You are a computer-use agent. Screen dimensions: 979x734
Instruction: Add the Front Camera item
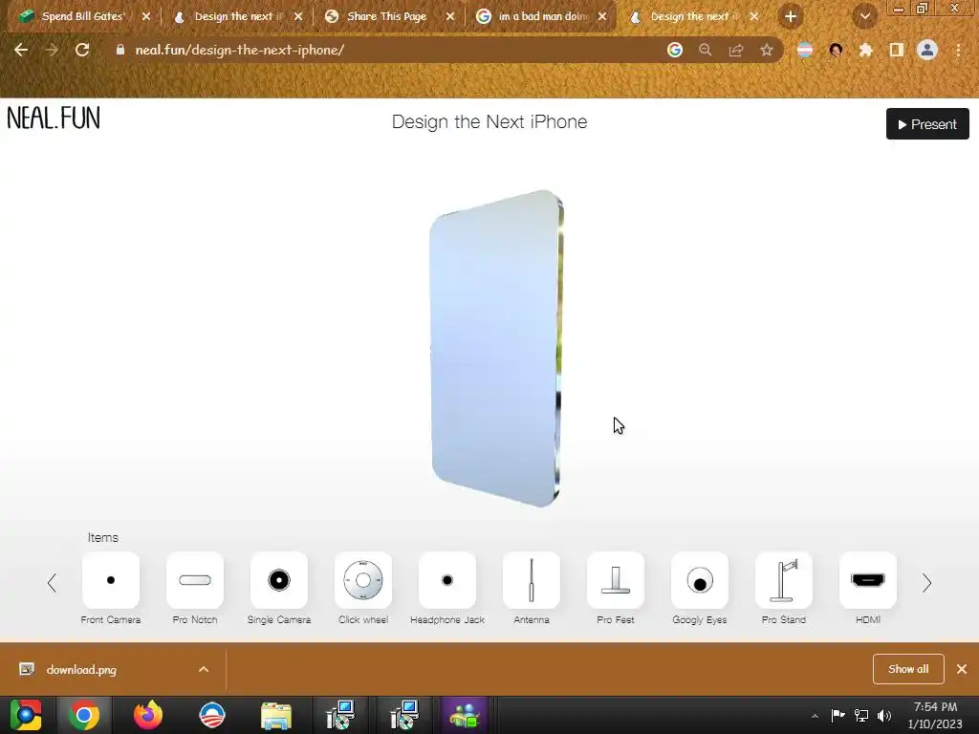click(x=111, y=580)
